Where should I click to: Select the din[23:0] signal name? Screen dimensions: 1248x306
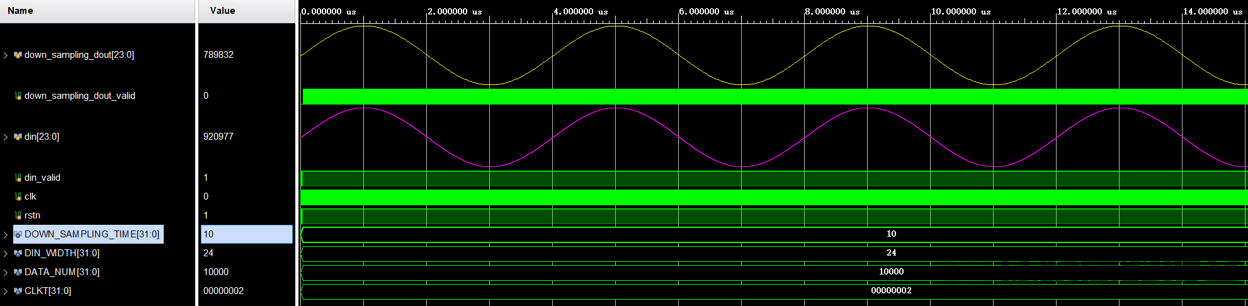42,137
